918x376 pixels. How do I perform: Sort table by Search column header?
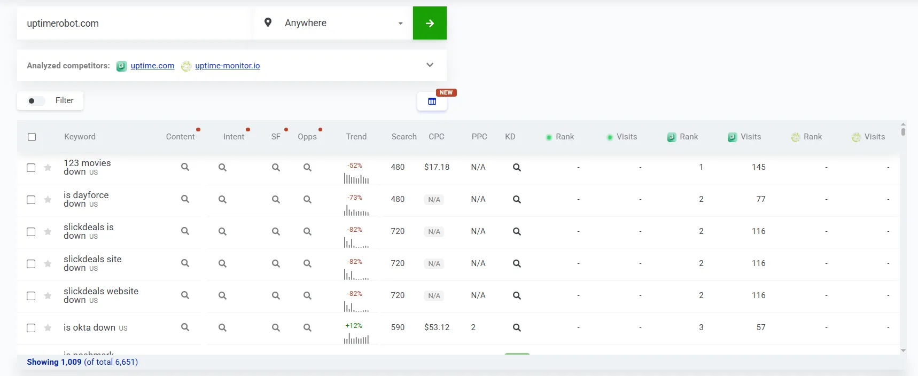[x=403, y=137]
